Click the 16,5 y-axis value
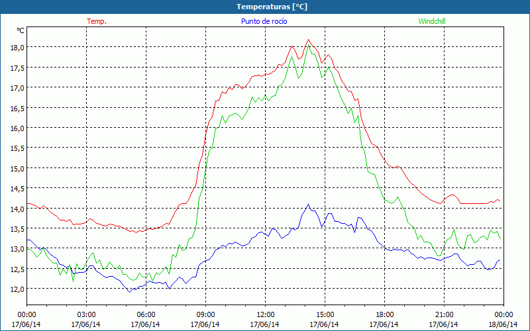This screenshot has width=530, height=331. point(17,108)
